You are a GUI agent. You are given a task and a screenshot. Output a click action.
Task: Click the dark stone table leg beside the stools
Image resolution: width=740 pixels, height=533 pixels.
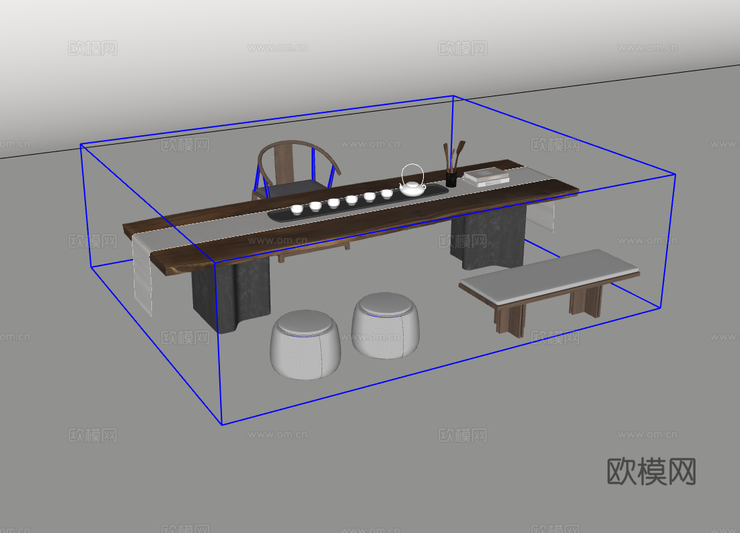click(231, 295)
